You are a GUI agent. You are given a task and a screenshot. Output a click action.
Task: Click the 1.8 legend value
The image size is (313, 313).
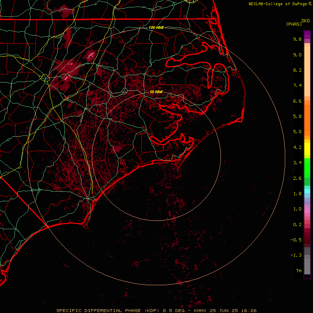pyautogui.click(x=297, y=194)
